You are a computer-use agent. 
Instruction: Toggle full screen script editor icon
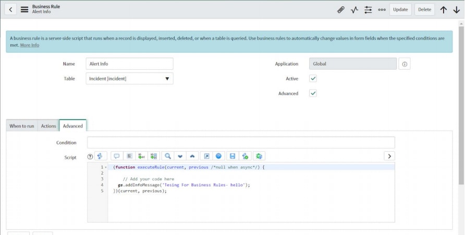point(206,156)
